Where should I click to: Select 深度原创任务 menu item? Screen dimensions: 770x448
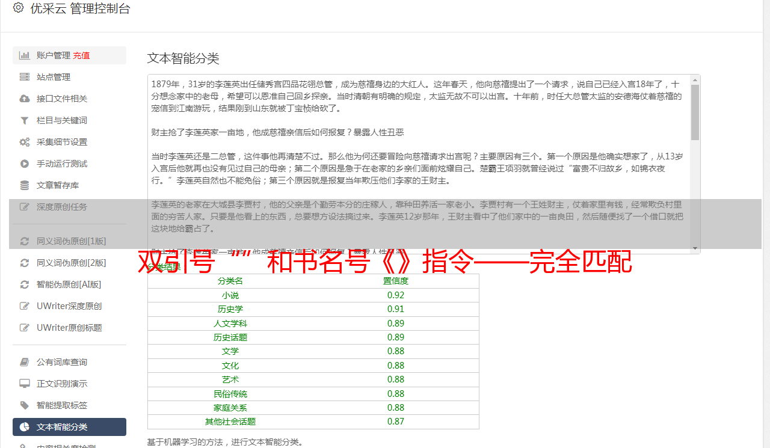(69, 207)
